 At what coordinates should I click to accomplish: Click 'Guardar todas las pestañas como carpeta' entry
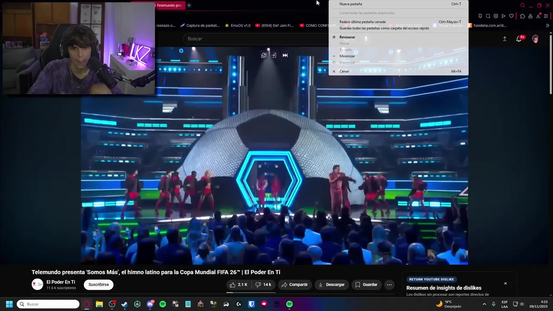point(398,28)
